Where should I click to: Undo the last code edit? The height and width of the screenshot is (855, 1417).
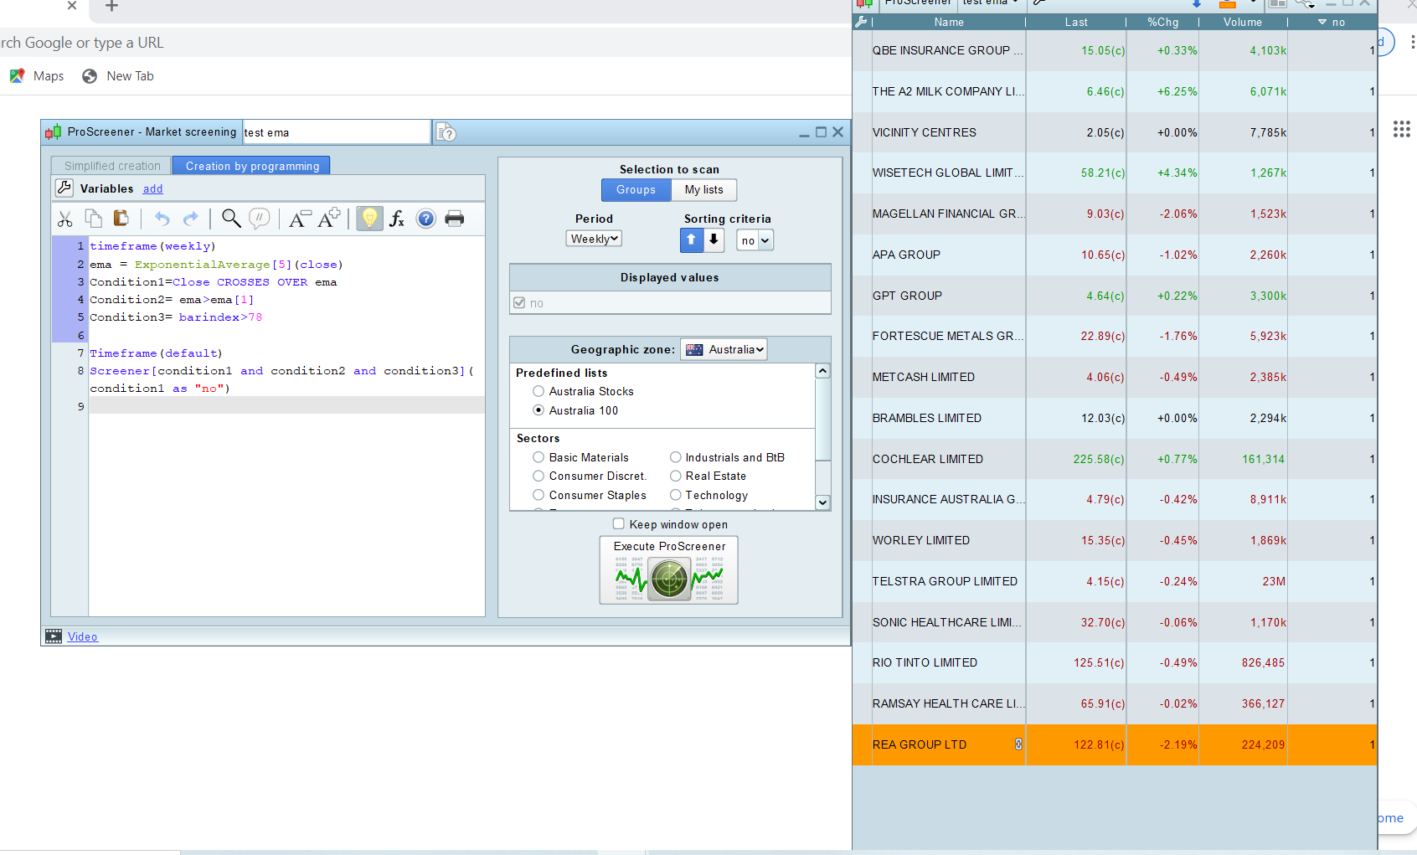click(x=162, y=219)
